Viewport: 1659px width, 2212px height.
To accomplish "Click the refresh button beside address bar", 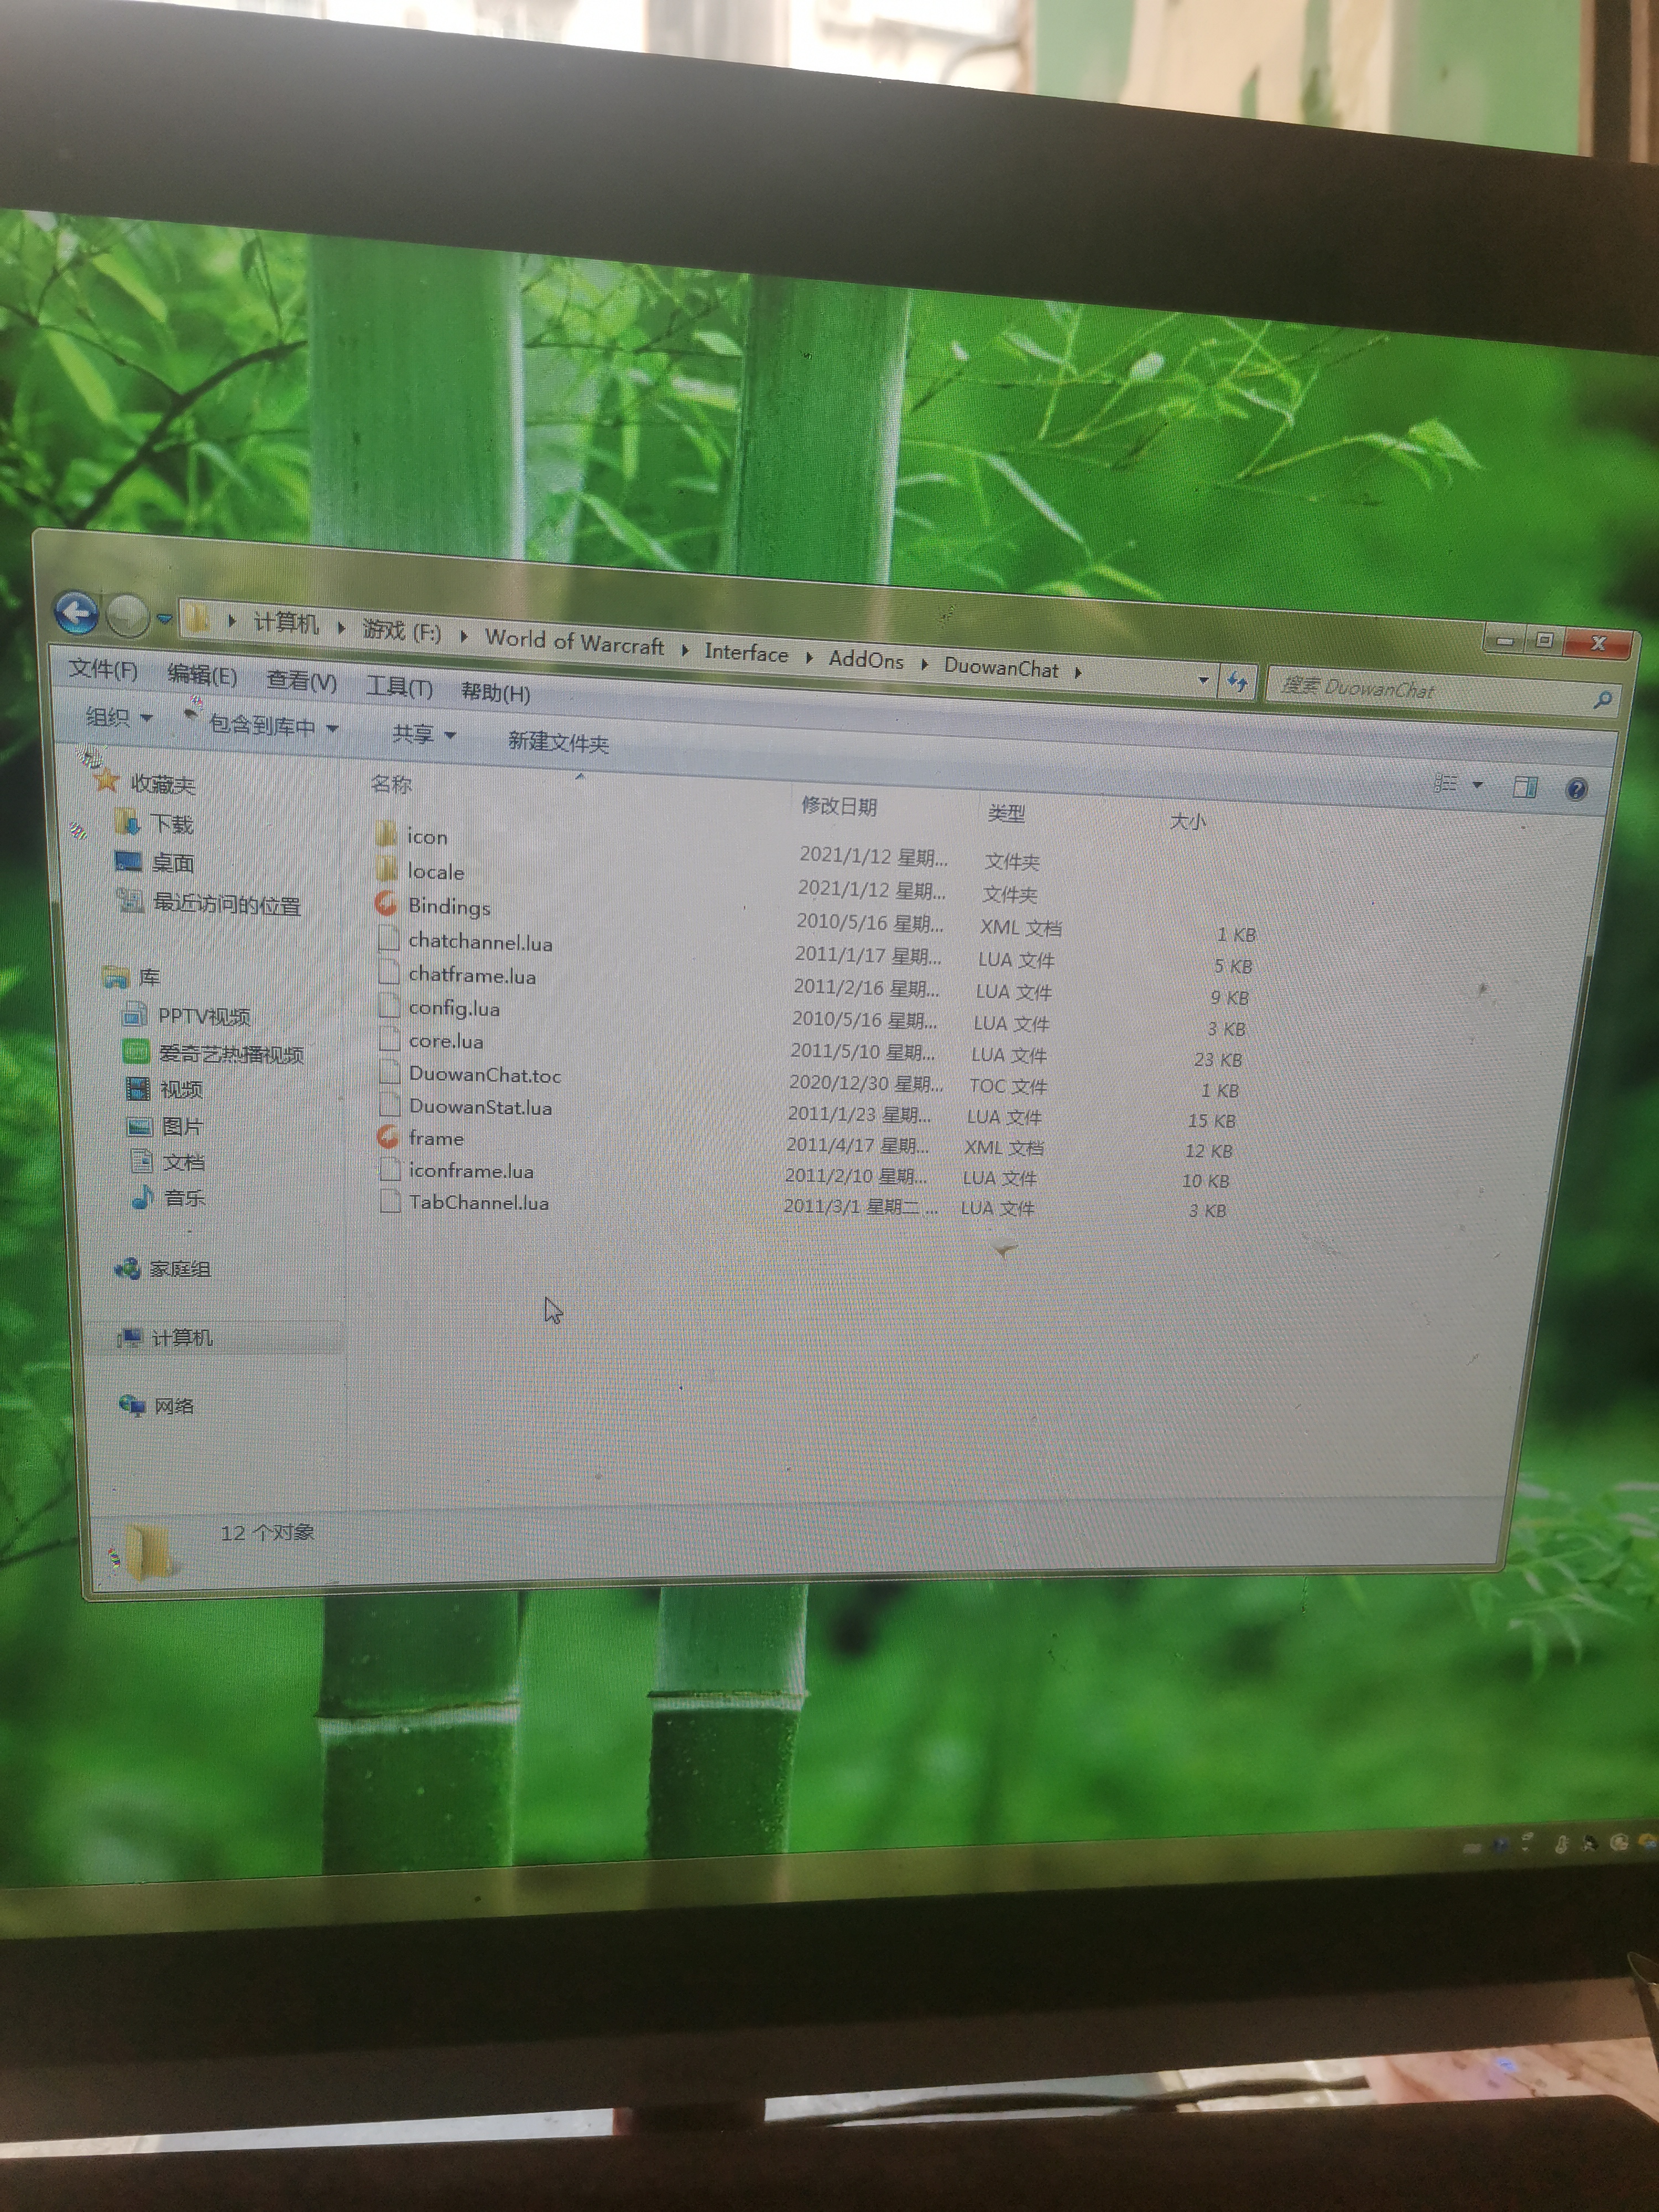I will coord(1237,682).
